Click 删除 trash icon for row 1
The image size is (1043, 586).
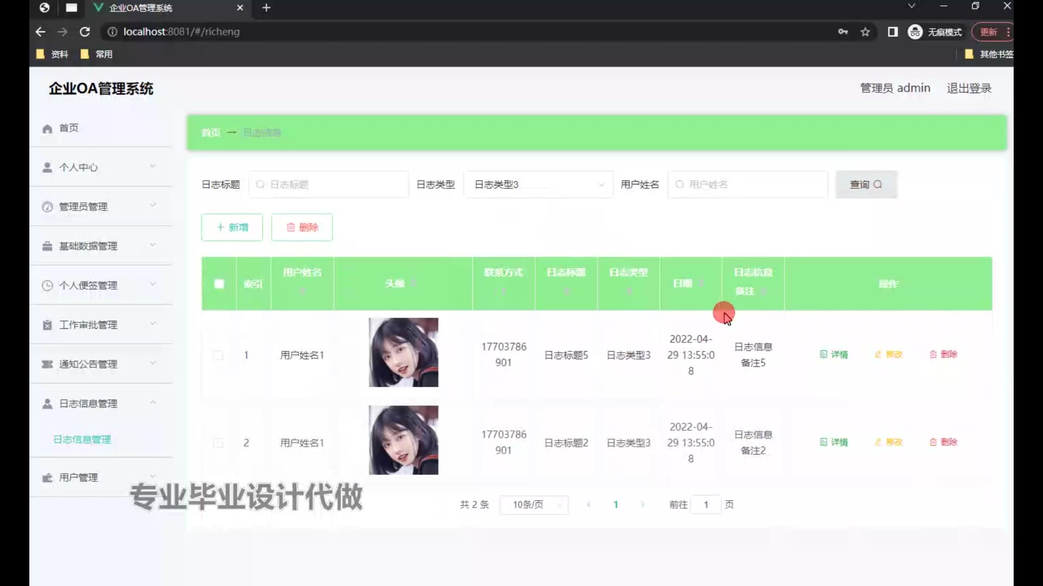click(x=933, y=354)
